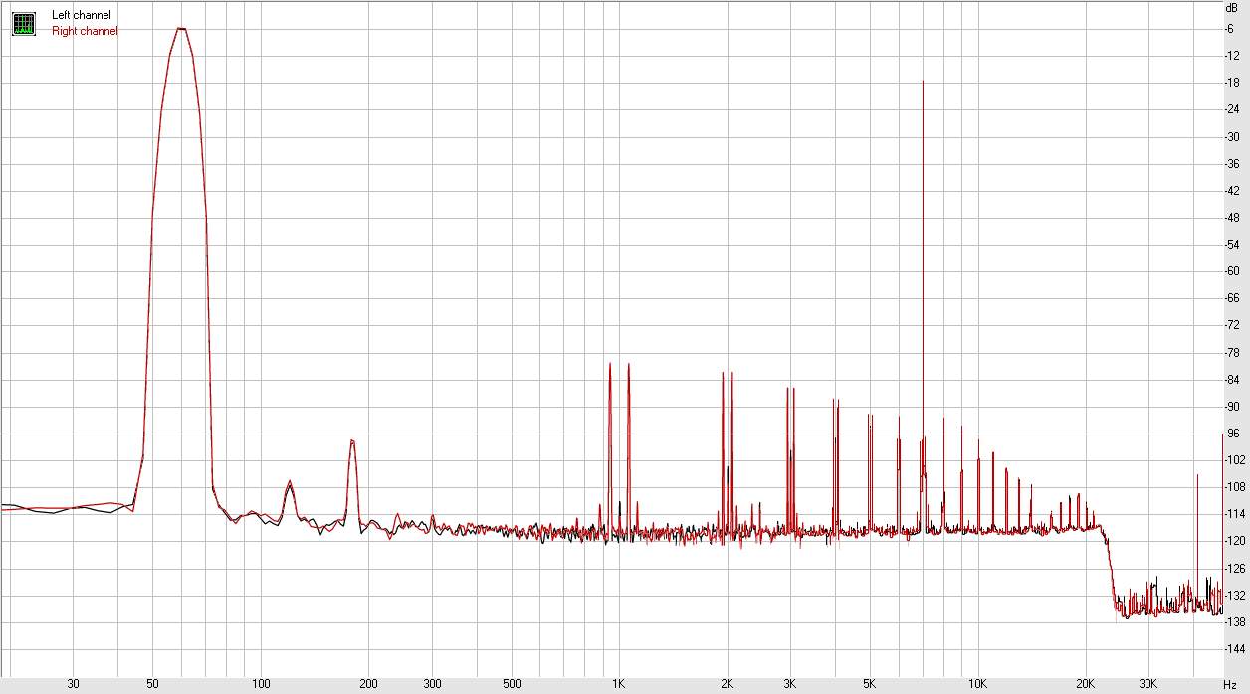Click the -60 dB axis label
The image size is (1250, 694).
(x=1232, y=271)
